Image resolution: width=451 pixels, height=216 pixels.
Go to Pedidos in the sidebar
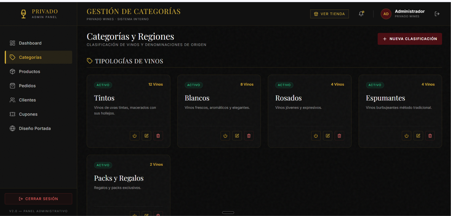(x=38, y=86)
